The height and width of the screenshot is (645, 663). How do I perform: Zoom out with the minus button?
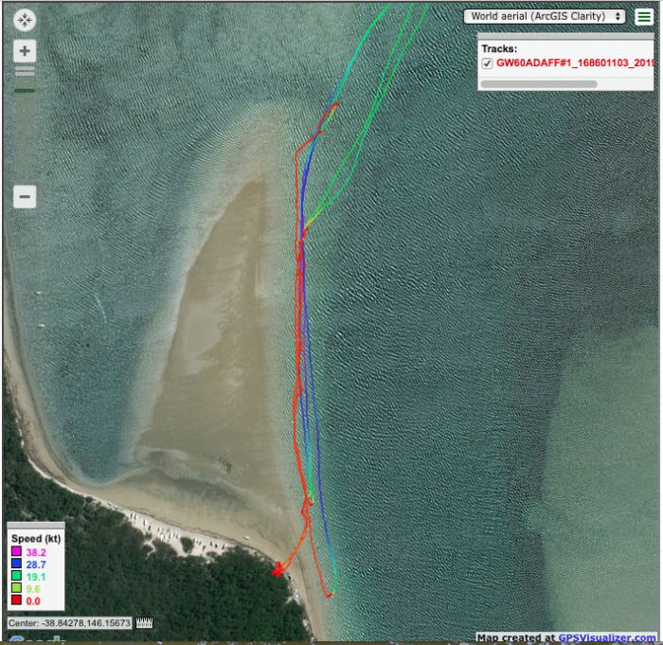25,197
